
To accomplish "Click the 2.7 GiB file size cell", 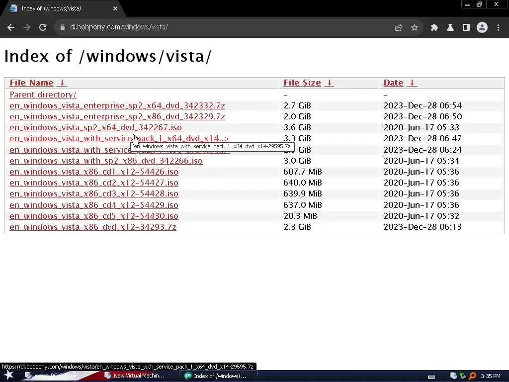I will point(297,106).
